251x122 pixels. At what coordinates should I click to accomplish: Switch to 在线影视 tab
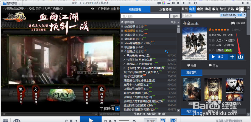pos(135,9)
